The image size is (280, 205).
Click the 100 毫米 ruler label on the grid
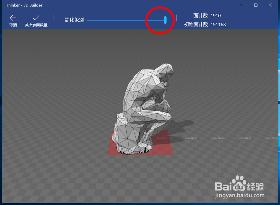point(190,138)
